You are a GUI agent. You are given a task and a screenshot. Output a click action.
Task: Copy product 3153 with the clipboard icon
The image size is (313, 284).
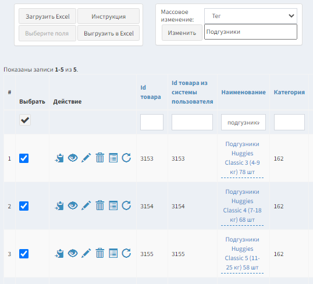(59, 158)
